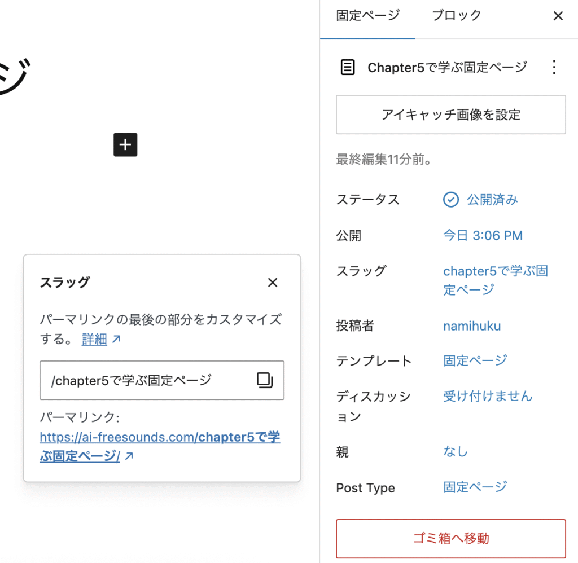Open テンプレート 固定ページ options
The width and height of the screenshot is (578, 563).
pos(475,360)
